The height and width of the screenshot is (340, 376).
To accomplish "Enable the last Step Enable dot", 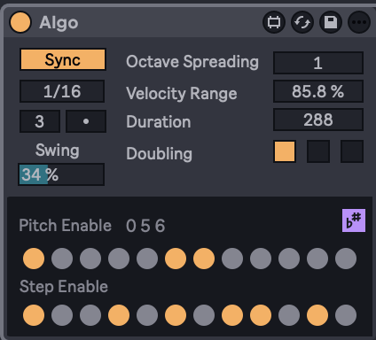I will coord(346,315).
